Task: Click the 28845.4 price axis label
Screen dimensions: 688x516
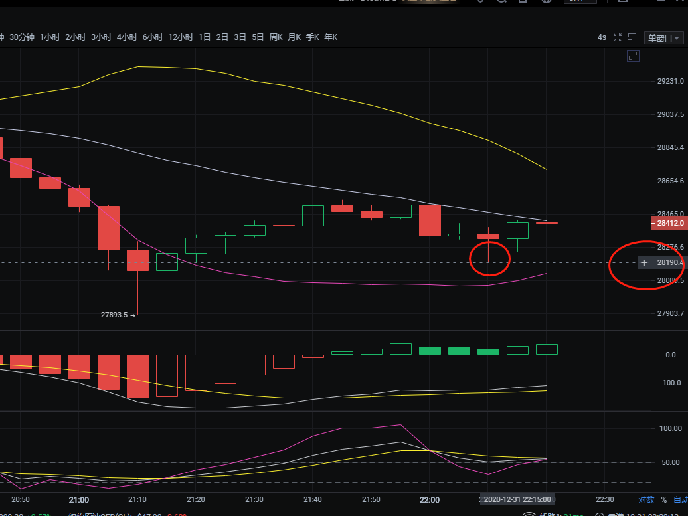Action: [671, 147]
